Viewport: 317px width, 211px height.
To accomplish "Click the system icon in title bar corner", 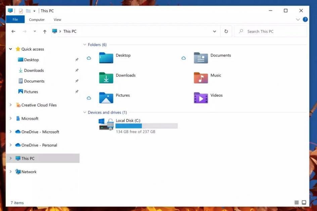I will point(10,11).
